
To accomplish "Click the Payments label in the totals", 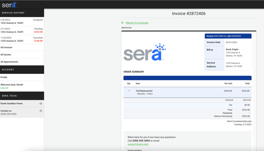I will (x=228, y=113).
